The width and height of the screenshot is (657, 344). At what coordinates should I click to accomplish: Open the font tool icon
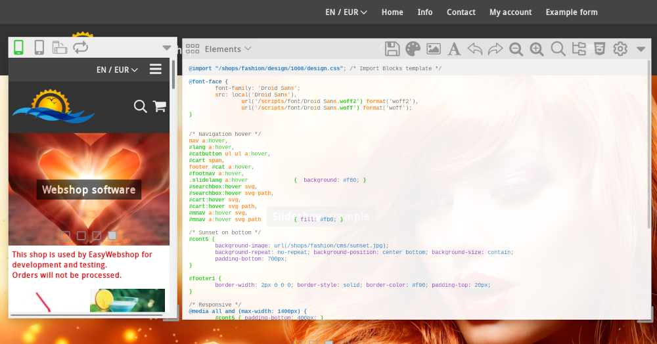click(454, 49)
